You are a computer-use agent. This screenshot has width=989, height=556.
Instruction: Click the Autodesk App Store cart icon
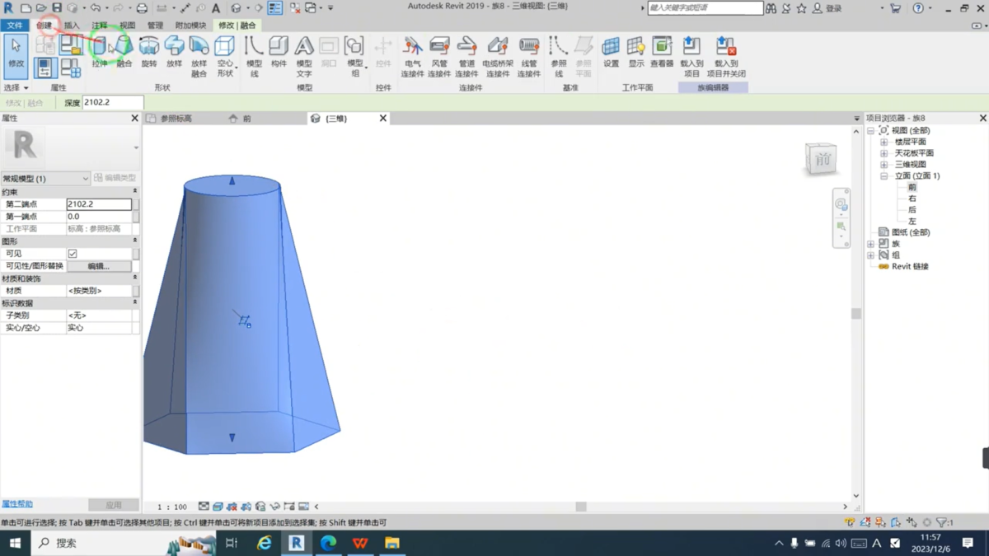pyautogui.click(x=896, y=8)
